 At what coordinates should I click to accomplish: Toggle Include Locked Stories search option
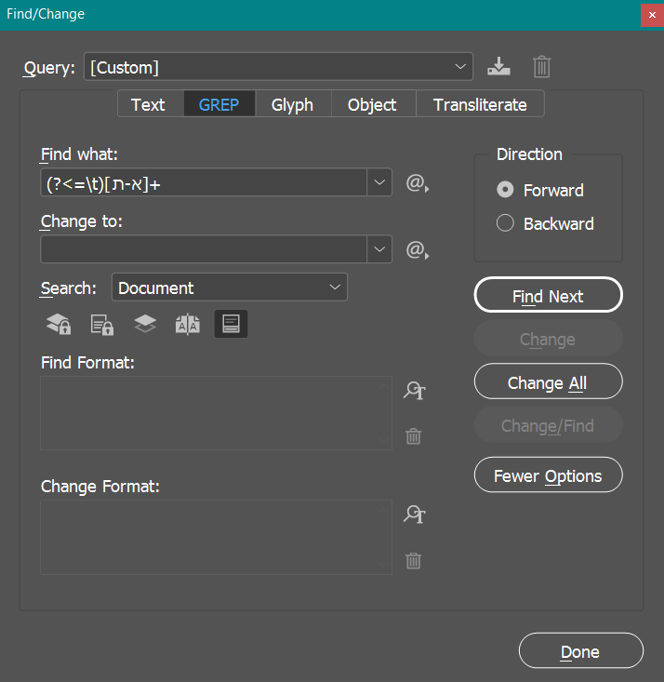click(x=101, y=324)
